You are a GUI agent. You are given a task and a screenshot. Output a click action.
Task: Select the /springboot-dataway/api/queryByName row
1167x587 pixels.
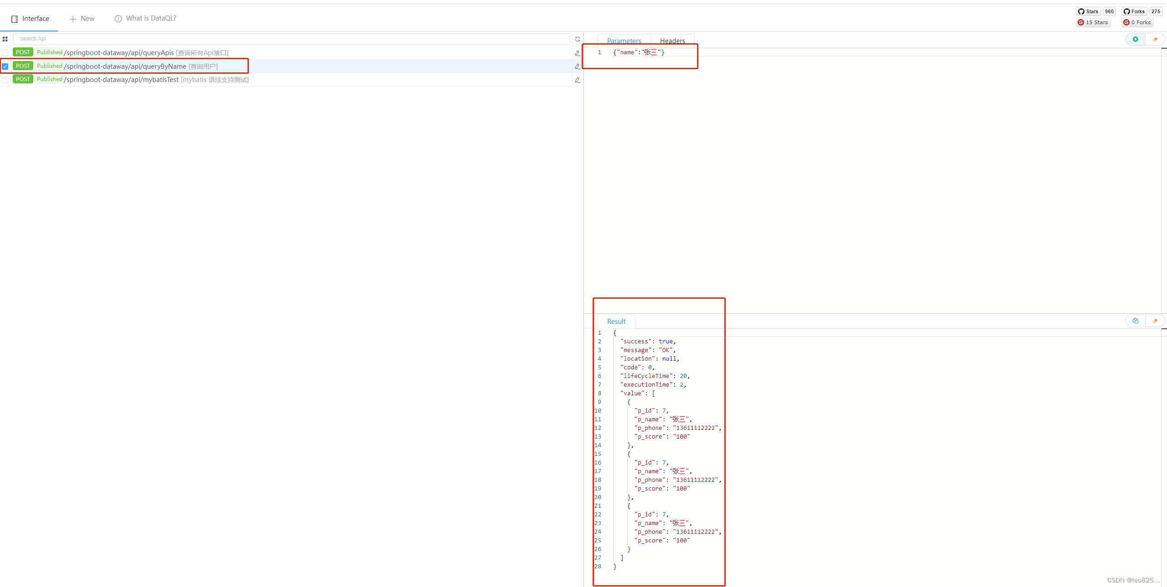(291, 66)
